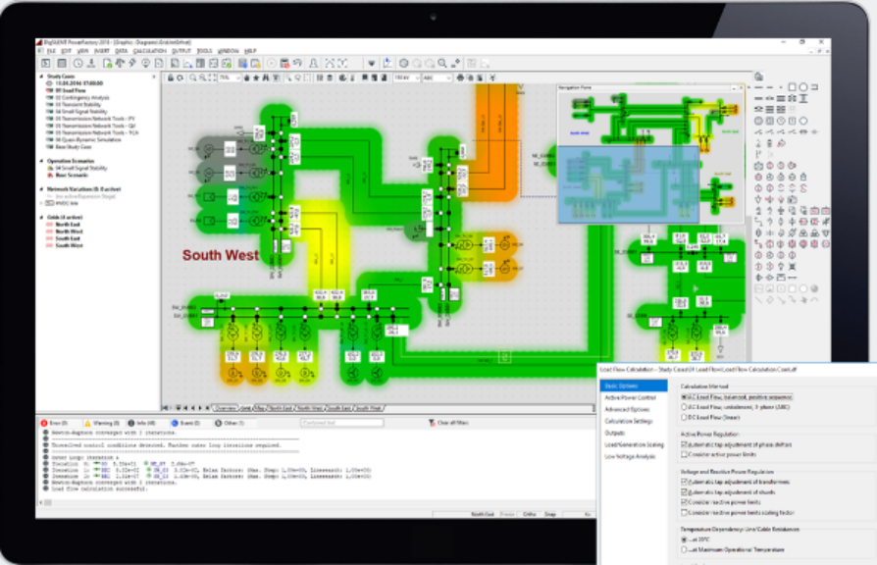Collapse the Study Cases tree section
The image size is (877, 565).
(41, 77)
